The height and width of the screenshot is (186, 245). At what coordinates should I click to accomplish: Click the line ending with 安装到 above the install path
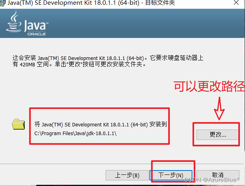(100, 124)
